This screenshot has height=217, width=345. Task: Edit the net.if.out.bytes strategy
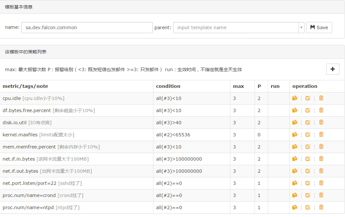pos(308,171)
